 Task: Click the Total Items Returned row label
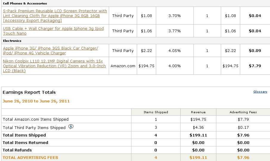tap(26, 142)
